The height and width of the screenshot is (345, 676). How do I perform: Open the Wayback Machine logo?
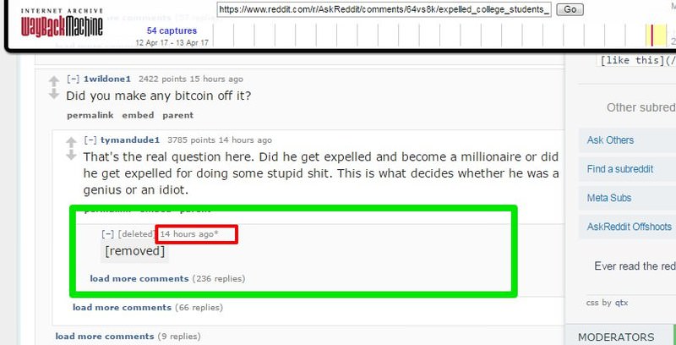coord(62,24)
